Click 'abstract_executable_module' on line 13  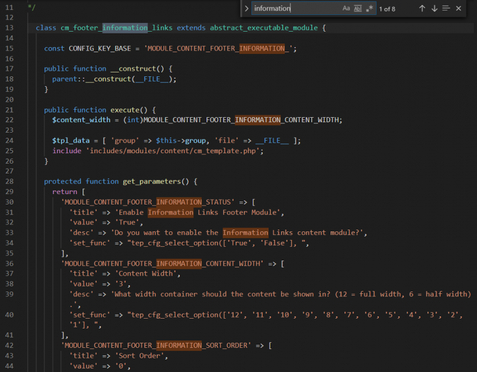[x=264, y=28]
